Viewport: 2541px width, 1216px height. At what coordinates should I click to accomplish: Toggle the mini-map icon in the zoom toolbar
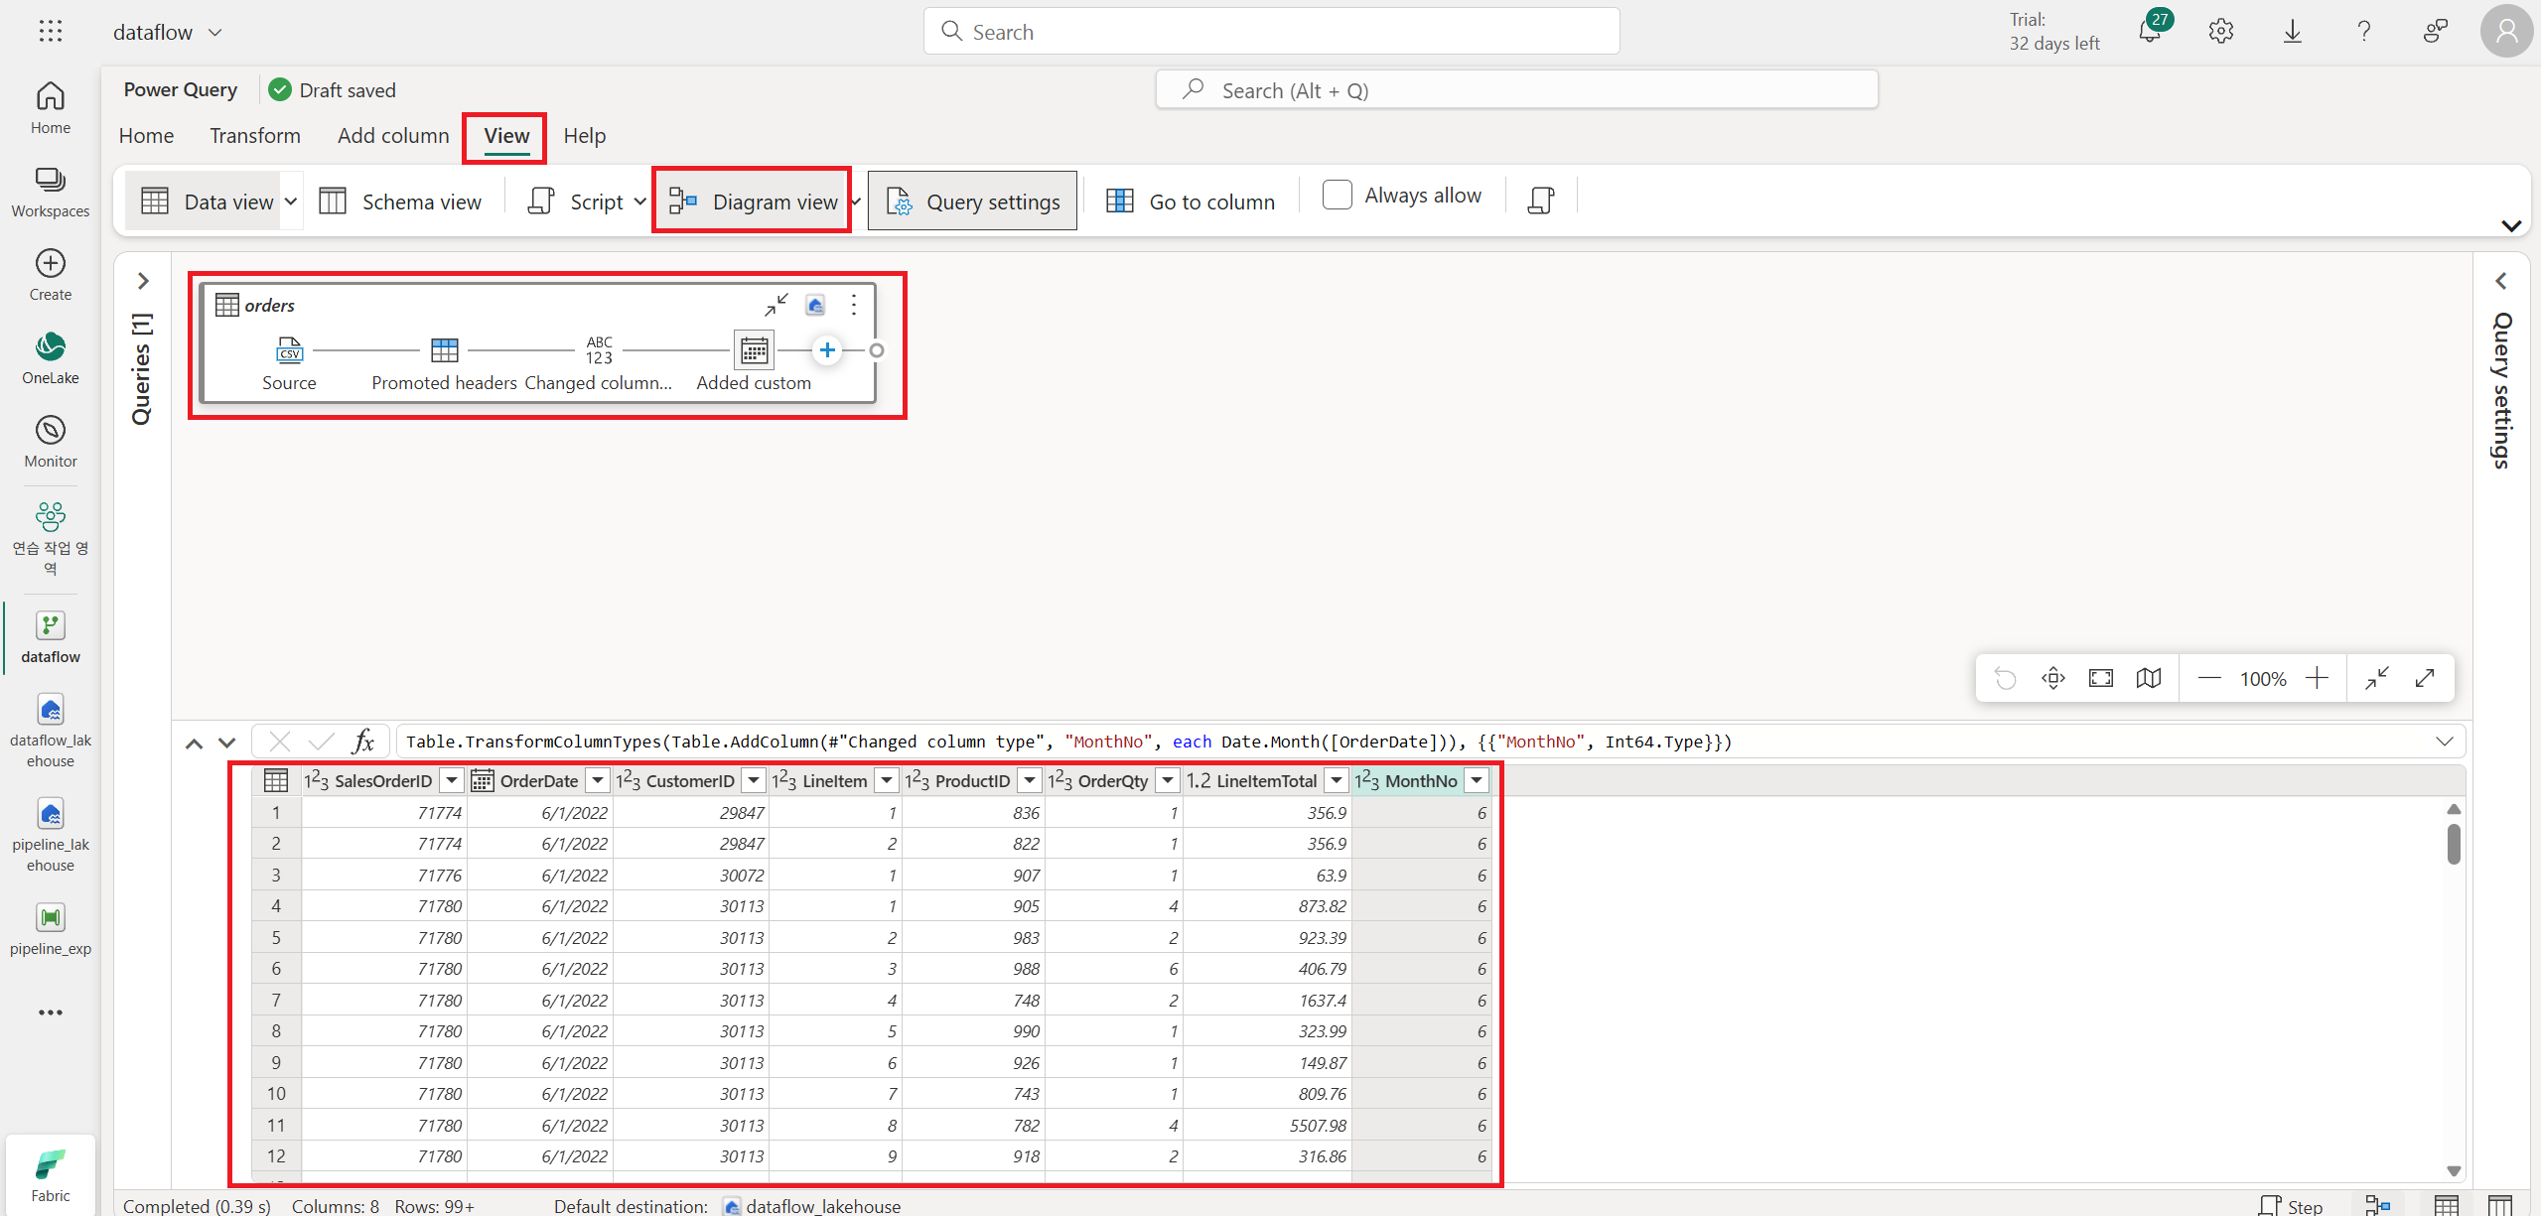(2149, 678)
